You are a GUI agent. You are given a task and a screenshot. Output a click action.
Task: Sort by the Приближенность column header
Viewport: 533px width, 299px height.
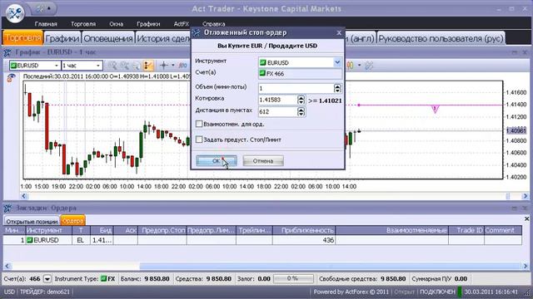pos(304,230)
